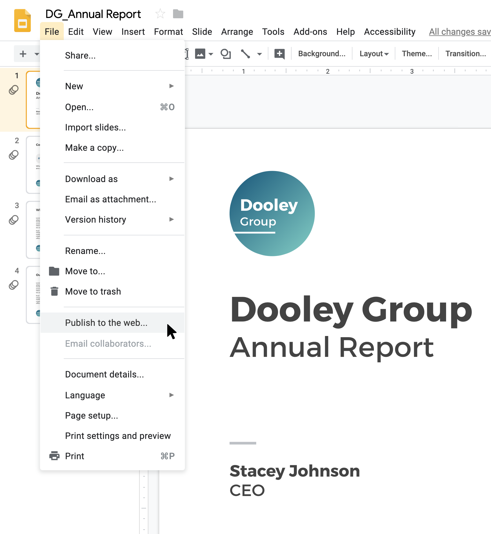491x534 pixels.
Task: Open the Theme chooser
Action: pos(416,53)
